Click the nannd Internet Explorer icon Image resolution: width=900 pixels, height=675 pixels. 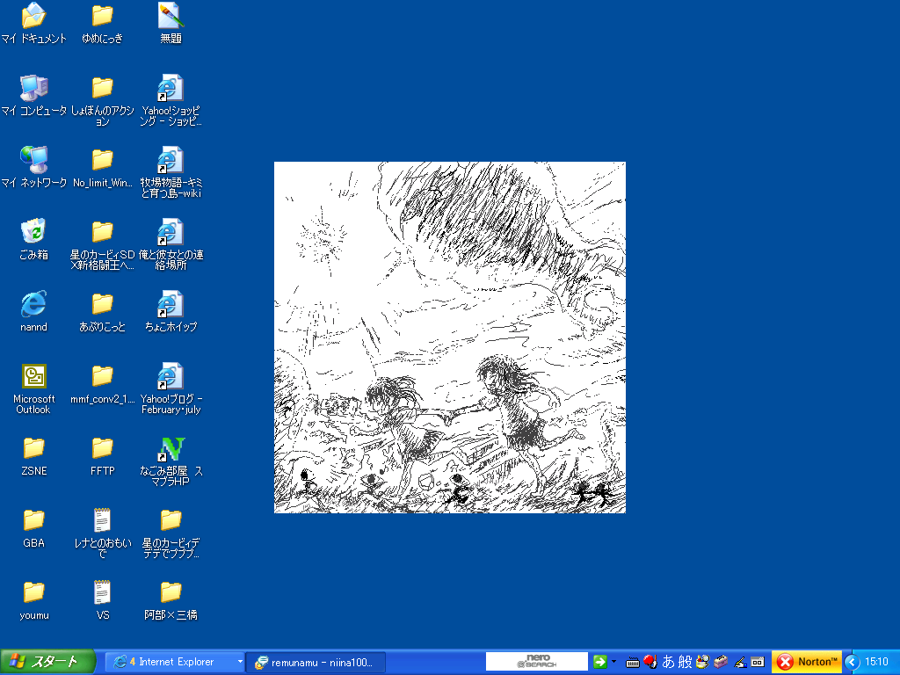click(x=34, y=312)
